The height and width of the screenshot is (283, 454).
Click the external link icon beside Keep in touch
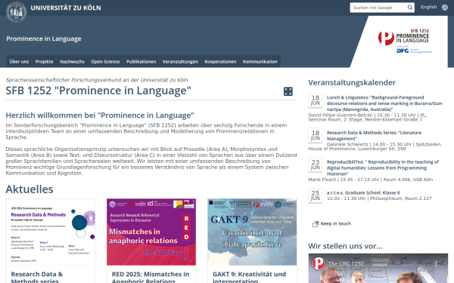[315, 224]
